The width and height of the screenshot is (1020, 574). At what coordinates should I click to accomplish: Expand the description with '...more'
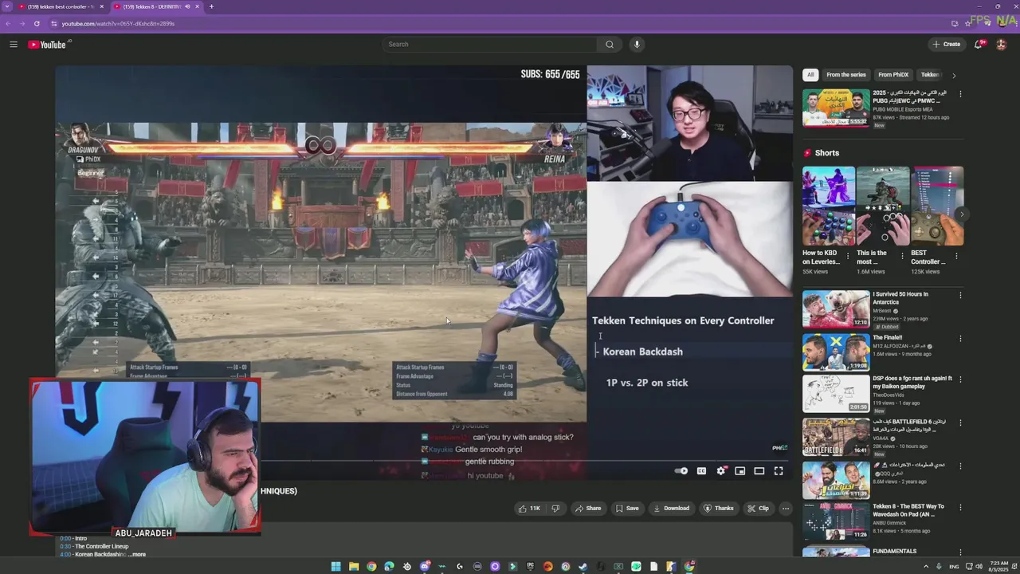click(x=136, y=555)
